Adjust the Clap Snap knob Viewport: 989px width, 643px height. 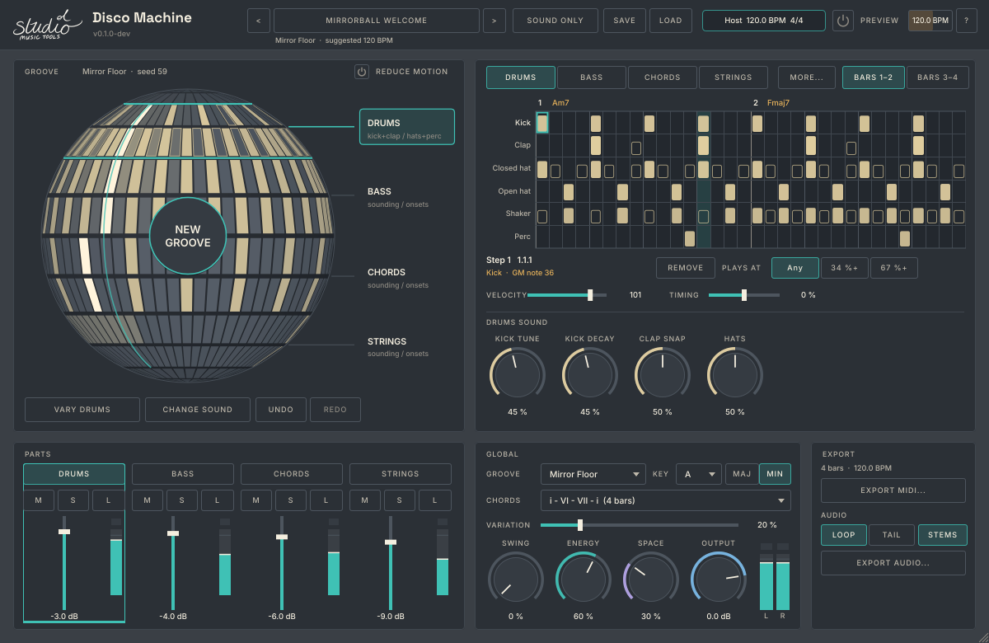coord(662,374)
